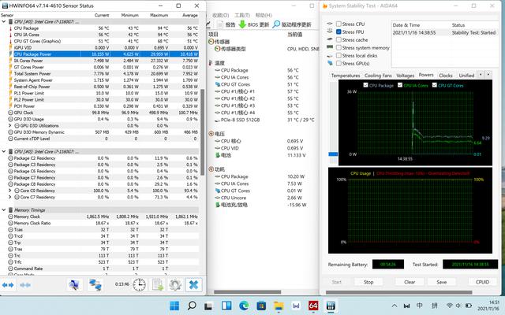Select PL1 Power Limit row
The image size is (505, 315).
coord(106,93)
